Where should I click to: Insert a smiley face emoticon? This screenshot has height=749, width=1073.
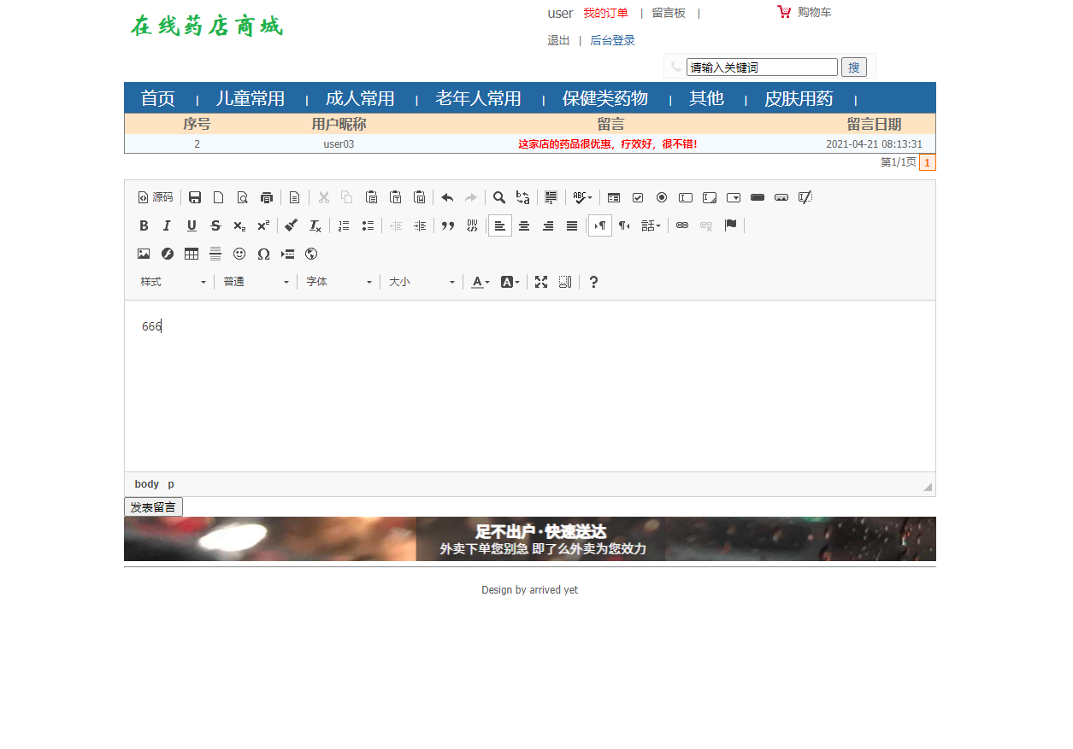[x=239, y=254]
